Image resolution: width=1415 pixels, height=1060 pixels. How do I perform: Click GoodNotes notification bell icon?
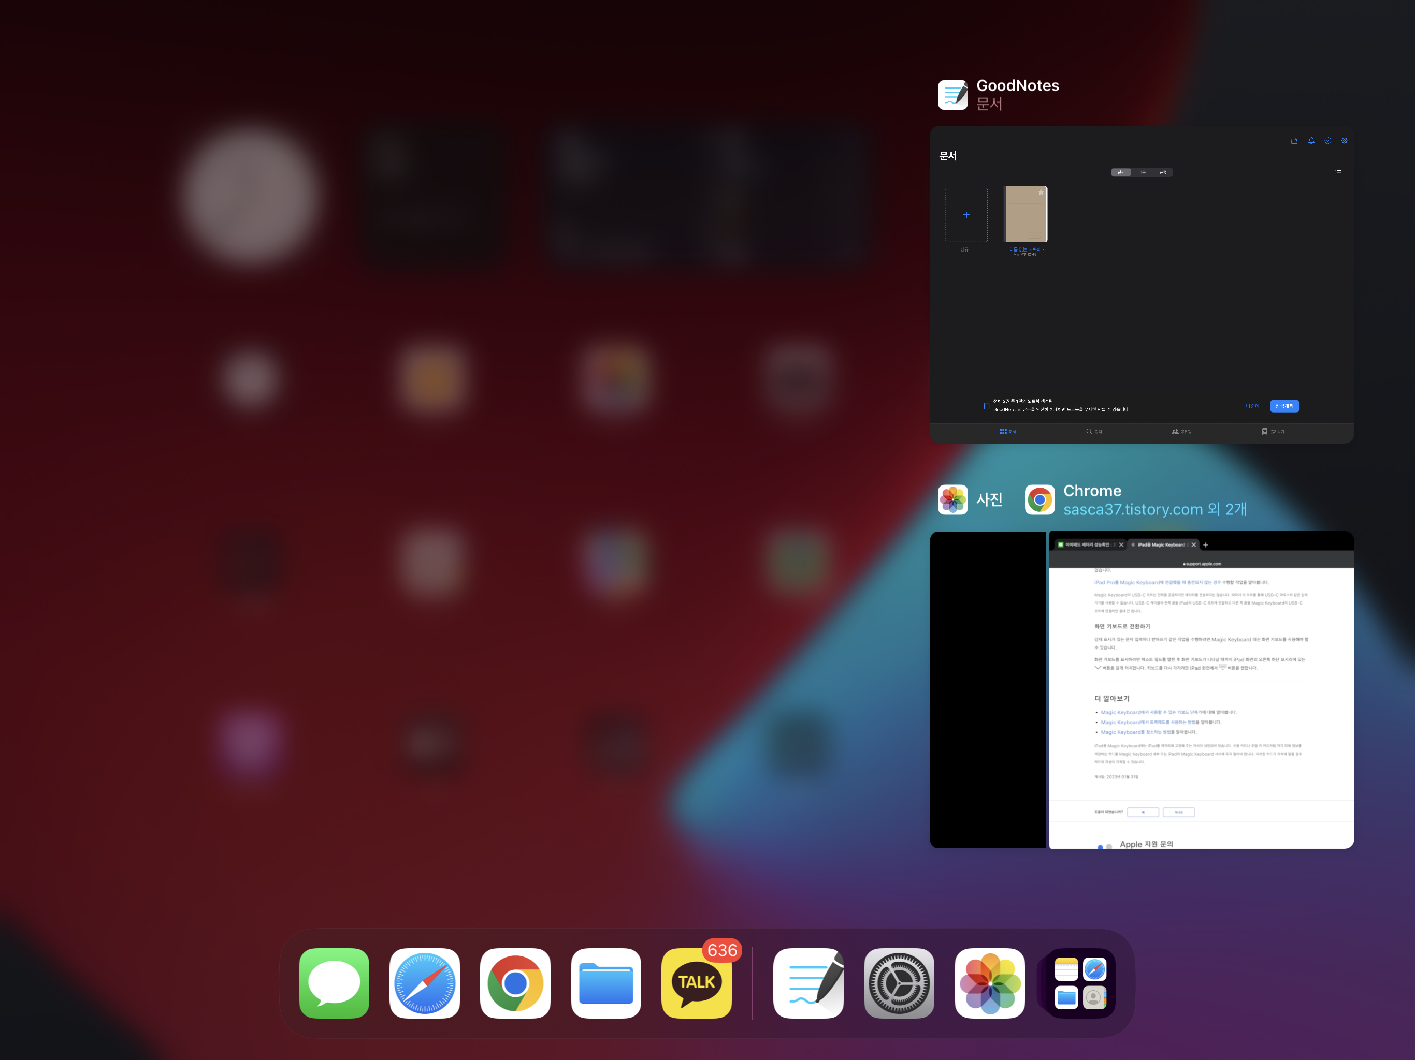click(1311, 141)
